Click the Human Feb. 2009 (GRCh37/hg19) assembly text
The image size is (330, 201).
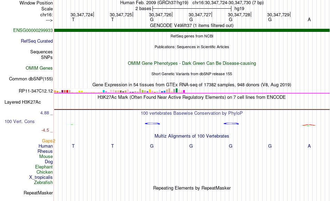[x=155, y=3]
